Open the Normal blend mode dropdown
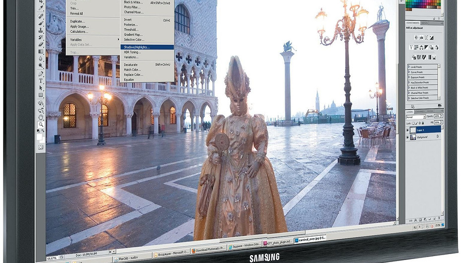The height and width of the screenshot is (263, 476). tap(416, 117)
